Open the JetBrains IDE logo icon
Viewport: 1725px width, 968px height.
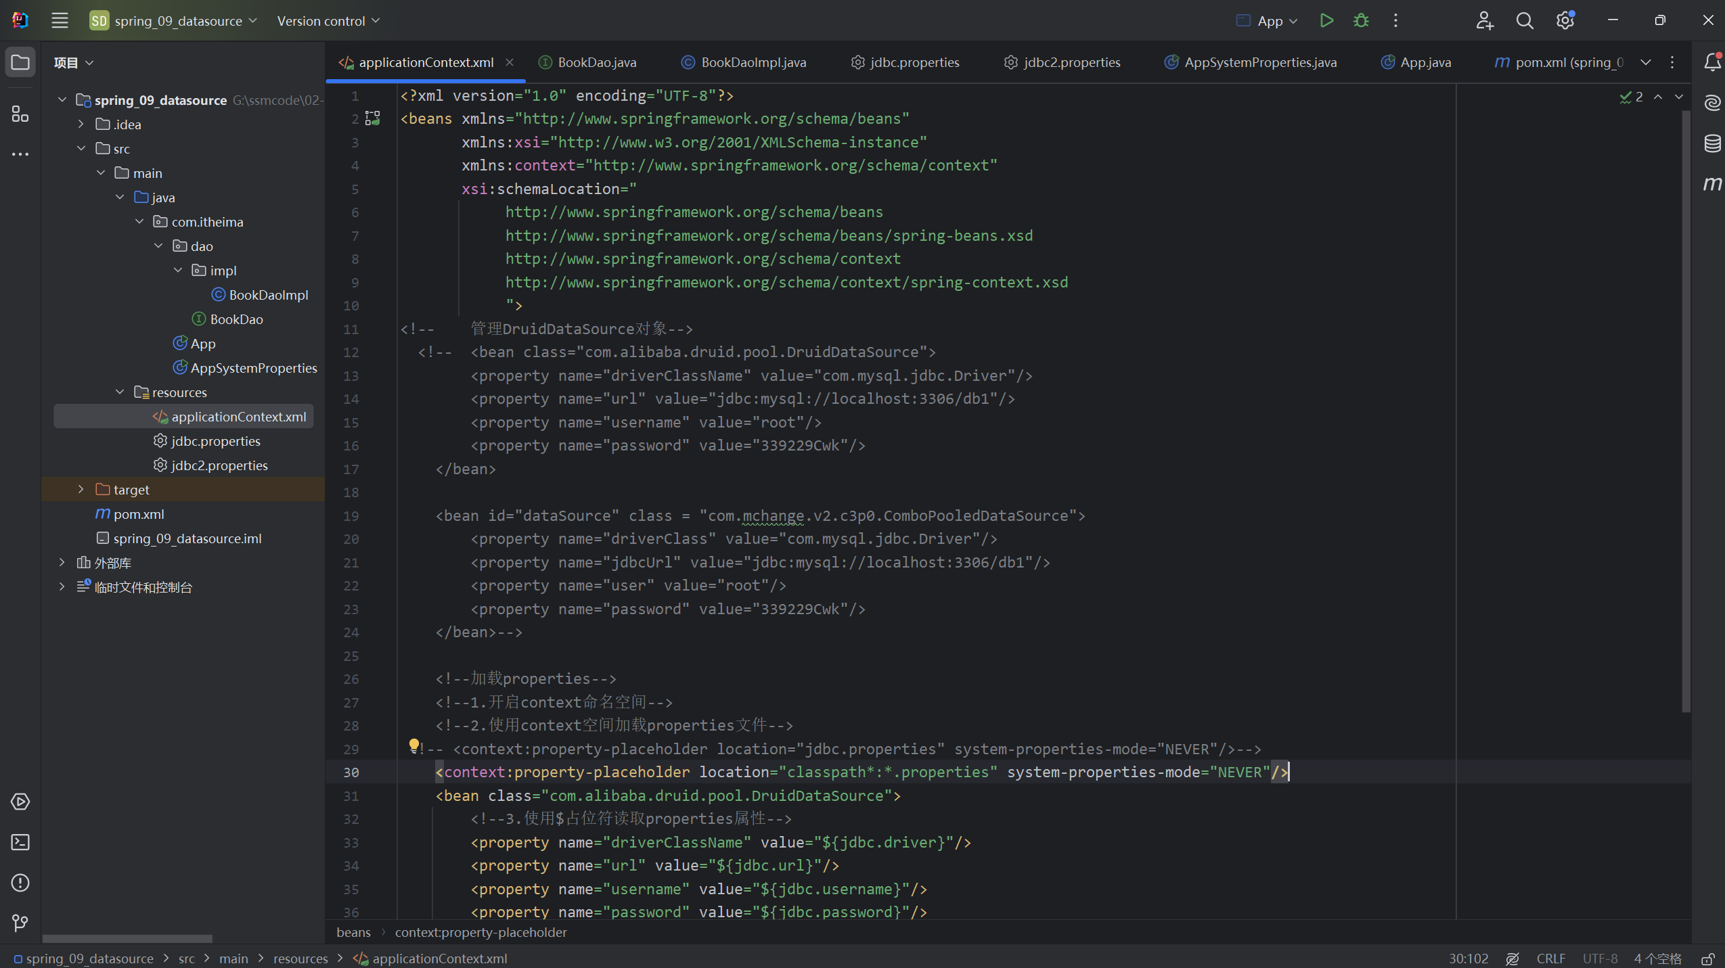pos(20,20)
